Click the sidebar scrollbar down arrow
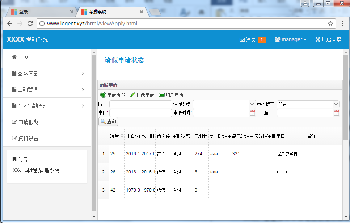 click(x=94, y=217)
